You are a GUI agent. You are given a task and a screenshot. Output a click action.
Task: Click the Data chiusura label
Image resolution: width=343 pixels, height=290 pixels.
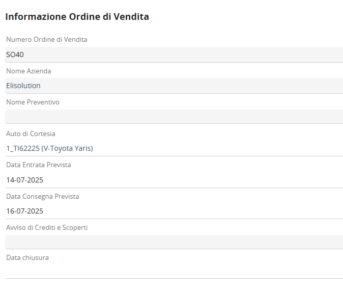[27, 257]
